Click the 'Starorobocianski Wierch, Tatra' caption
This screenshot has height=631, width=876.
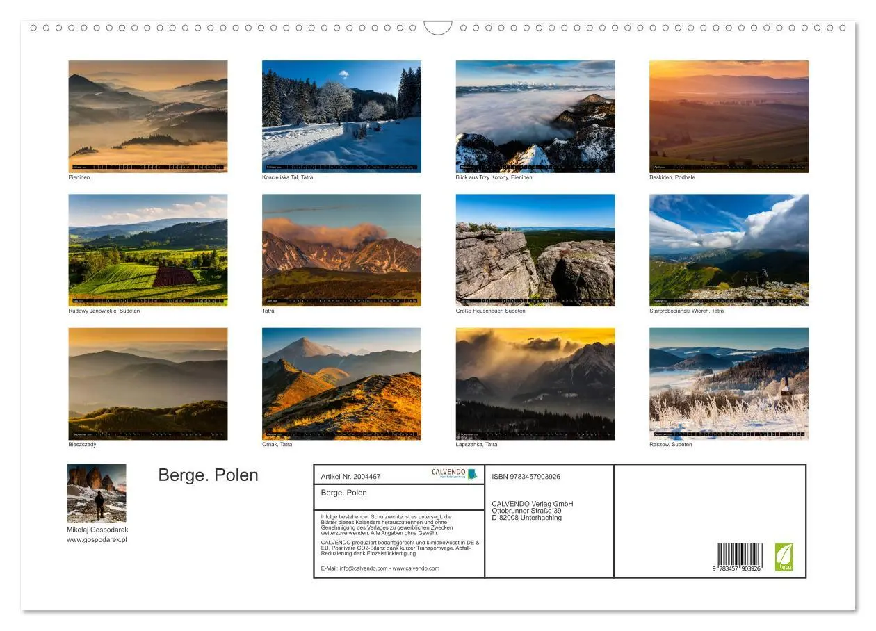click(x=687, y=311)
